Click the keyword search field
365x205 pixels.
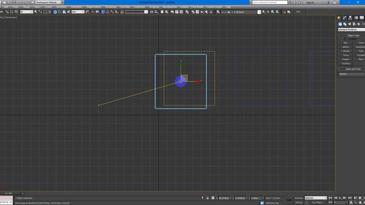coord(270,2)
